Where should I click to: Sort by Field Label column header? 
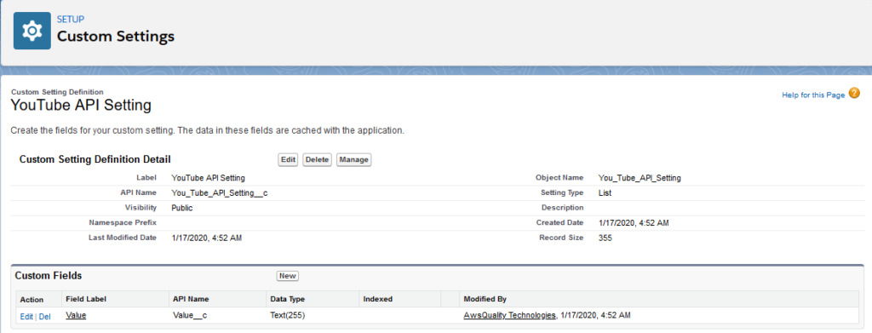(x=86, y=299)
